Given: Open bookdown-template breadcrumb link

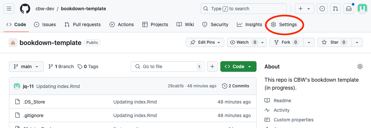Looking at the screenshot, I should click(x=84, y=9).
